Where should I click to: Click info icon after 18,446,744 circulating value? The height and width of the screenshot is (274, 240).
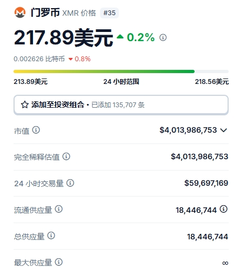click(x=223, y=209)
